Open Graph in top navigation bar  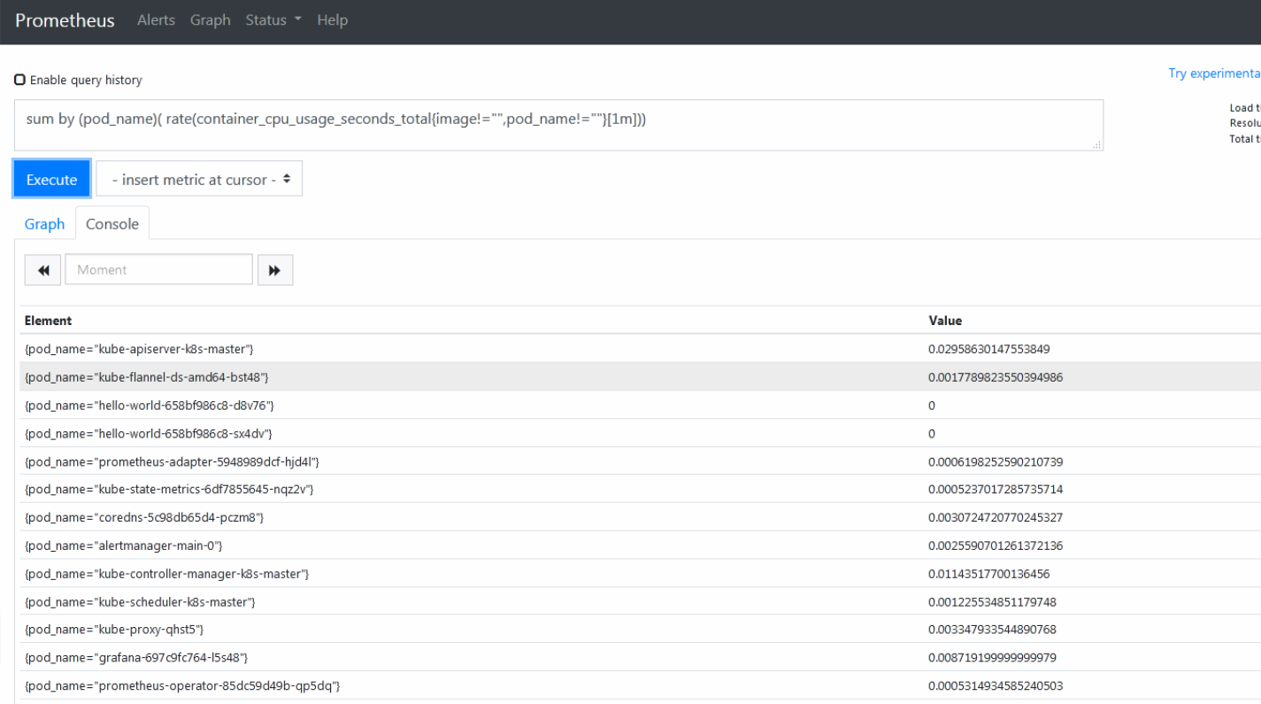point(211,19)
